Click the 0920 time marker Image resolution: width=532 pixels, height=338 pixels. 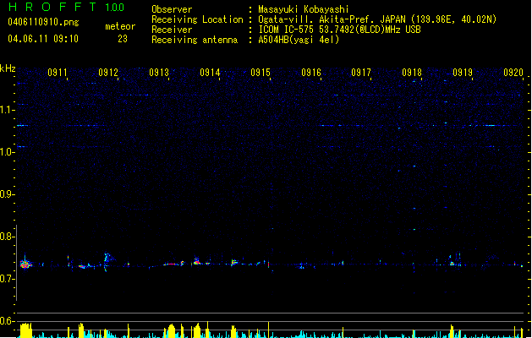(513, 73)
